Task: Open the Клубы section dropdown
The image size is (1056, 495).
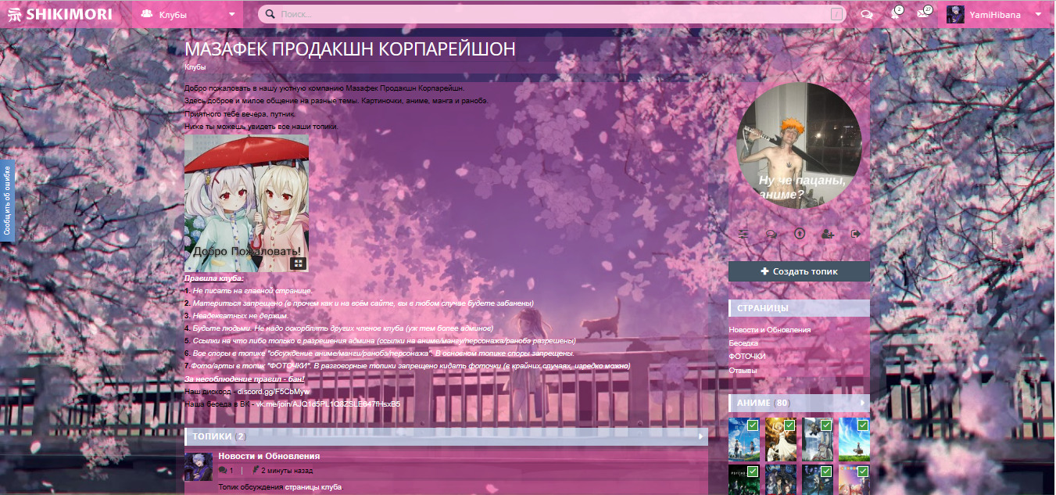Action: tap(189, 14)
